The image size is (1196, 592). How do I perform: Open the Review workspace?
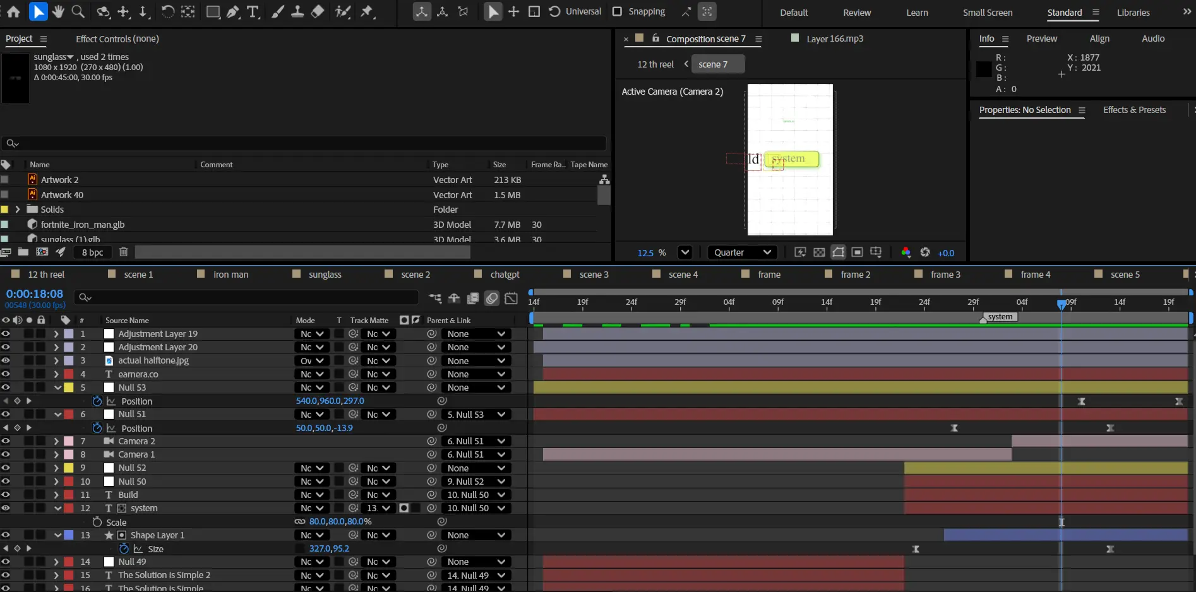point(856,12)
